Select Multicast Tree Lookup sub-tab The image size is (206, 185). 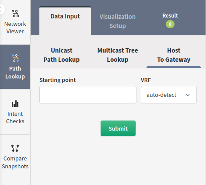[118, 55]
